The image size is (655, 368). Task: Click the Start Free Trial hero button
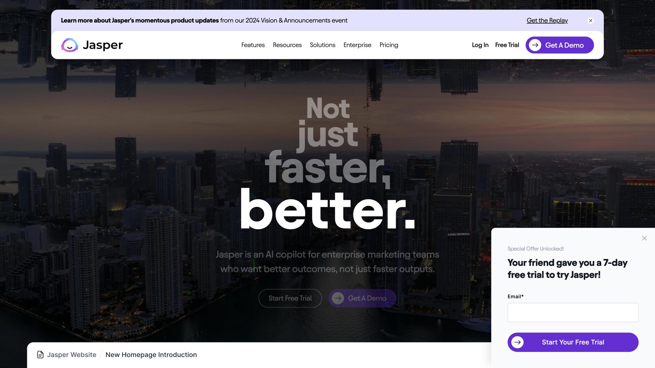[290, 298]
